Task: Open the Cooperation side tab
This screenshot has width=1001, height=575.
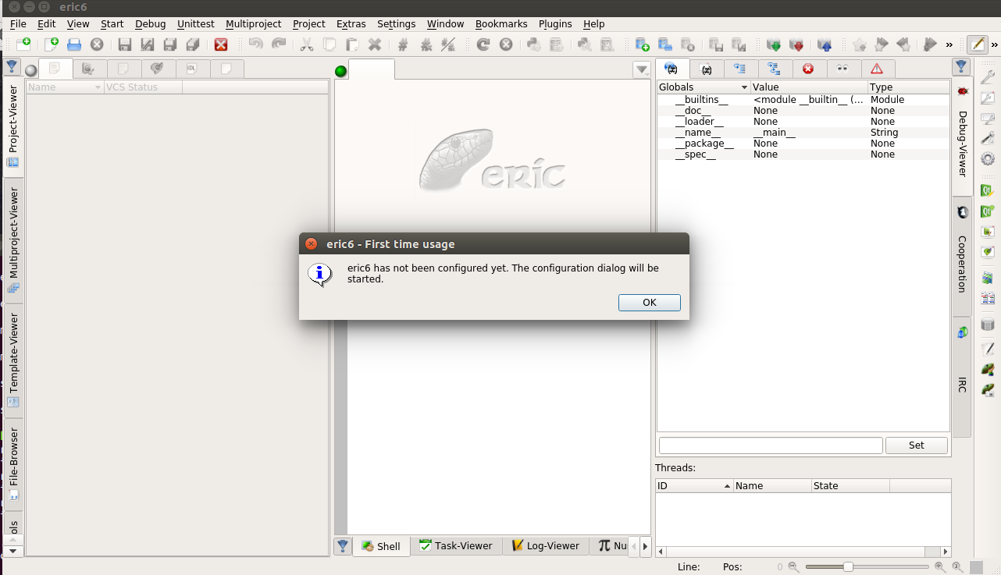Action: click(962, 258)
